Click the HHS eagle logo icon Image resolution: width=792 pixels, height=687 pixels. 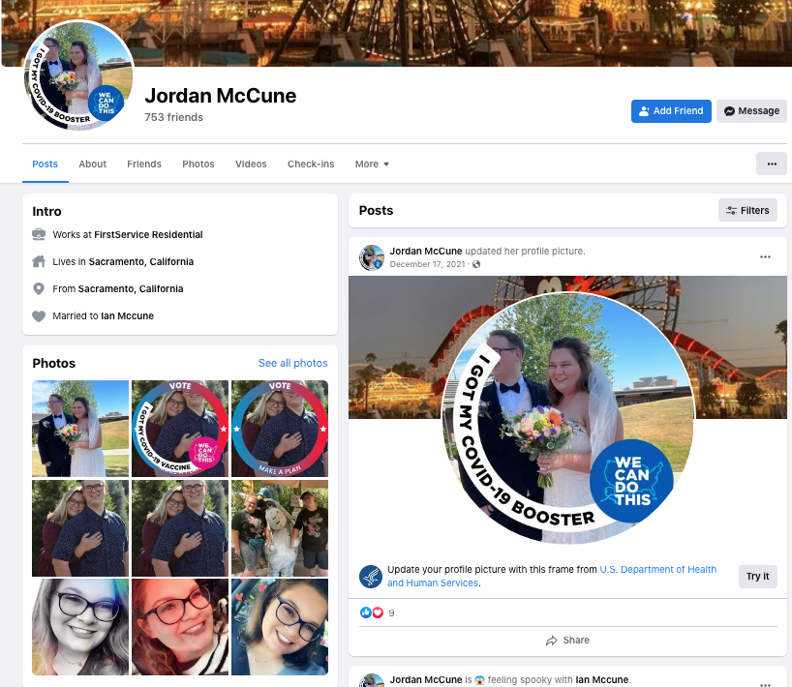(371, 577)
